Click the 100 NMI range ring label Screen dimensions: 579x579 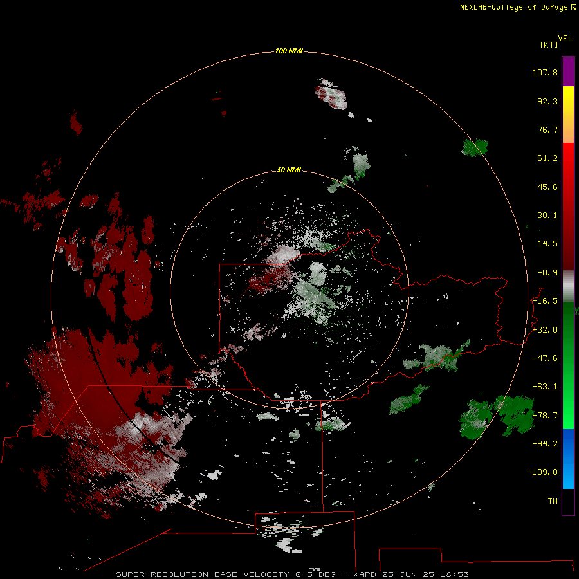click(289, 51)
